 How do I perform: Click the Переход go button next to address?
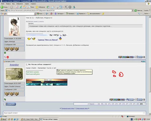click(138, 10)
